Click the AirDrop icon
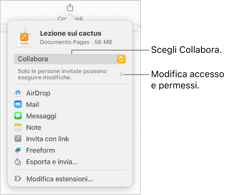 pyautogui.click(x=18, y=93)
